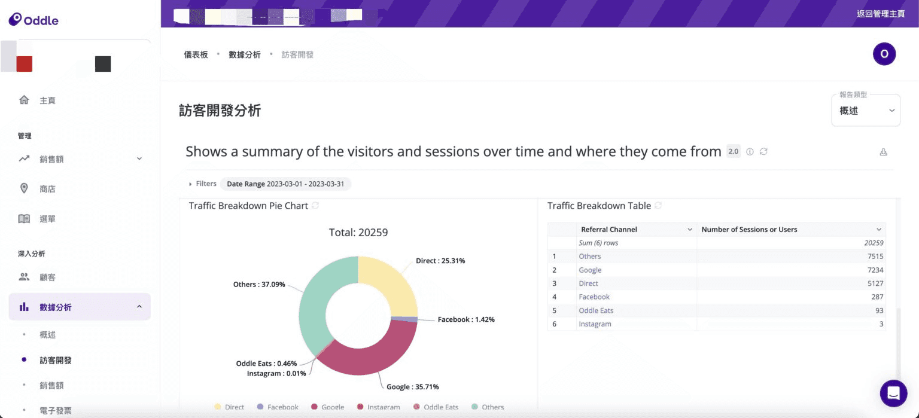
Task: Click the Oddle logo in sidebar
Action: (x=34, y=20)
